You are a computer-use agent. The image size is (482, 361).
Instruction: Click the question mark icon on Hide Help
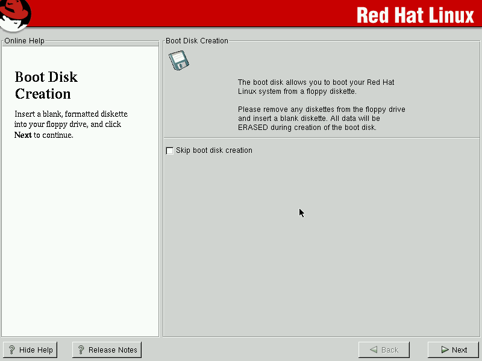pos(11,350)
